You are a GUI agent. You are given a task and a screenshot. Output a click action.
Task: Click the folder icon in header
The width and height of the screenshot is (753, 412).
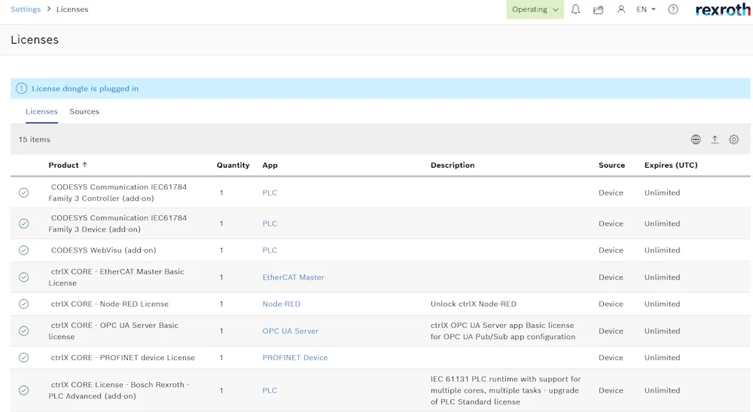[x=598, y=10]
